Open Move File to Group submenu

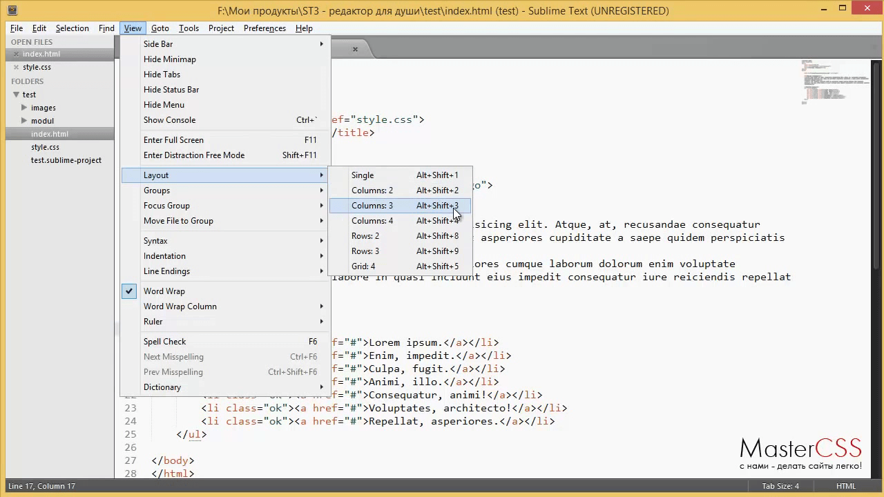pos(226,221)
